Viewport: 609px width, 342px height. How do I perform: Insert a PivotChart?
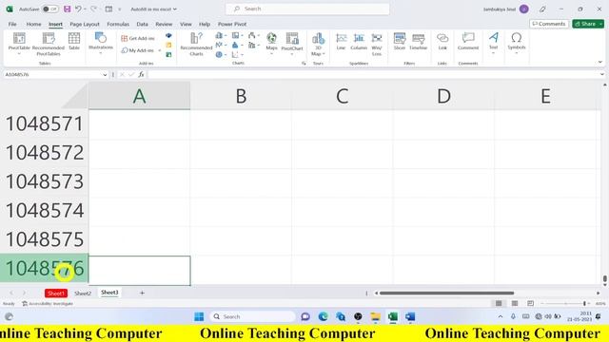[292, 43]
